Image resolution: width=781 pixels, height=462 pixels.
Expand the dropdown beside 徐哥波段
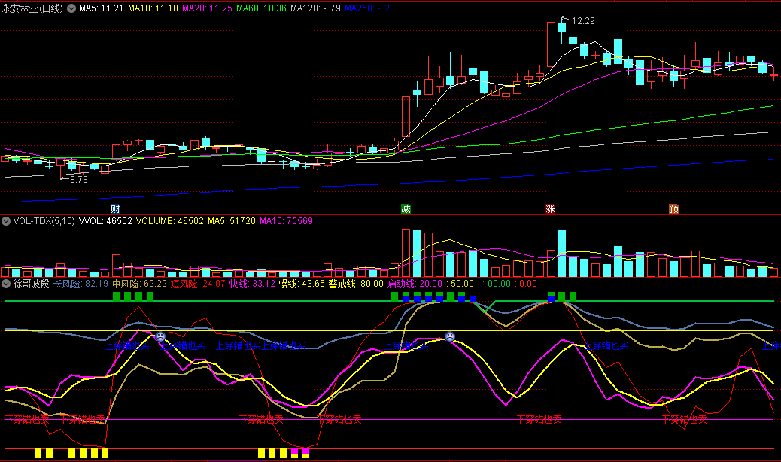[x=6, y=284]
